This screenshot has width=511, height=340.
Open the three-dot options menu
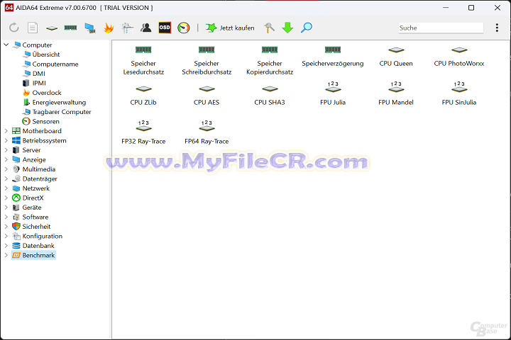(x=497, y=28)
